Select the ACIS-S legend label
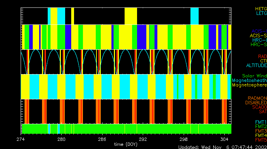267x149 pixels. point(258,36)
